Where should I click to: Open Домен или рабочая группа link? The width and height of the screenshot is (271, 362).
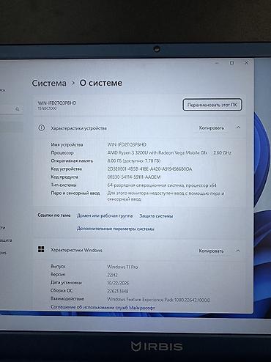pos(105,216)
